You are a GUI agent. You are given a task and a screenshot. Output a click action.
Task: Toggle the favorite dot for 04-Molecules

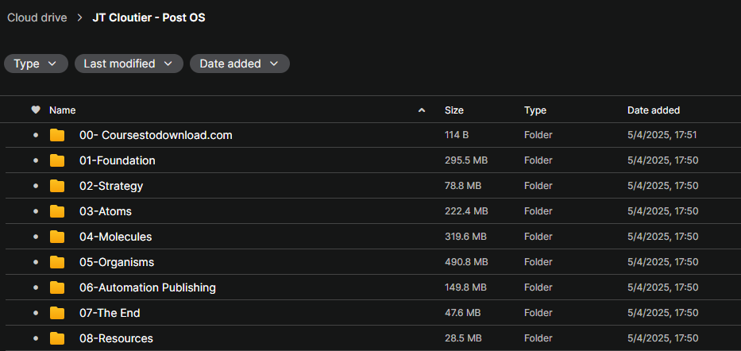[x=35, y=237]
